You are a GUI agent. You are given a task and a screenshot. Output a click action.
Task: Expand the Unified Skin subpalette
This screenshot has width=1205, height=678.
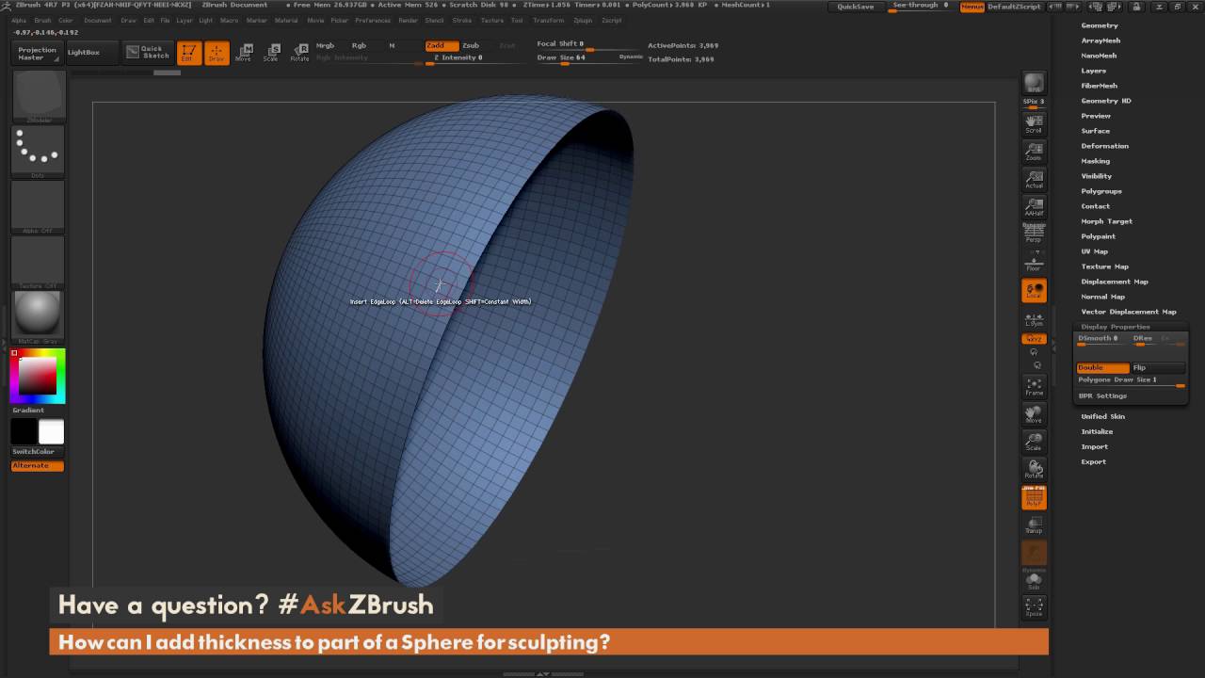tap(1102, 416)
